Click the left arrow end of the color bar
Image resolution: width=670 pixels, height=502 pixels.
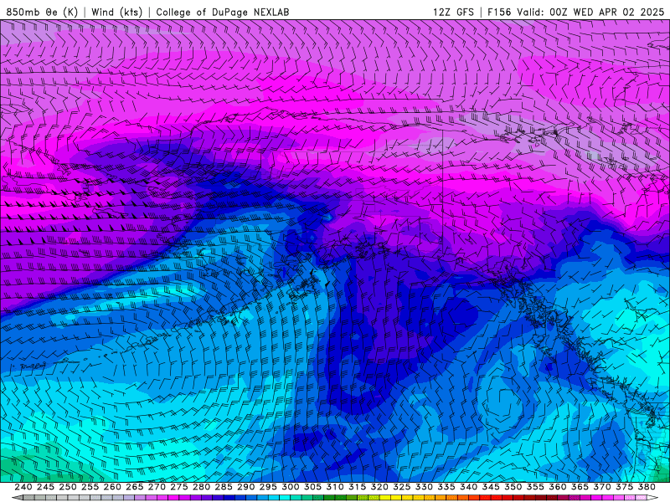click(x=17, y=498)
